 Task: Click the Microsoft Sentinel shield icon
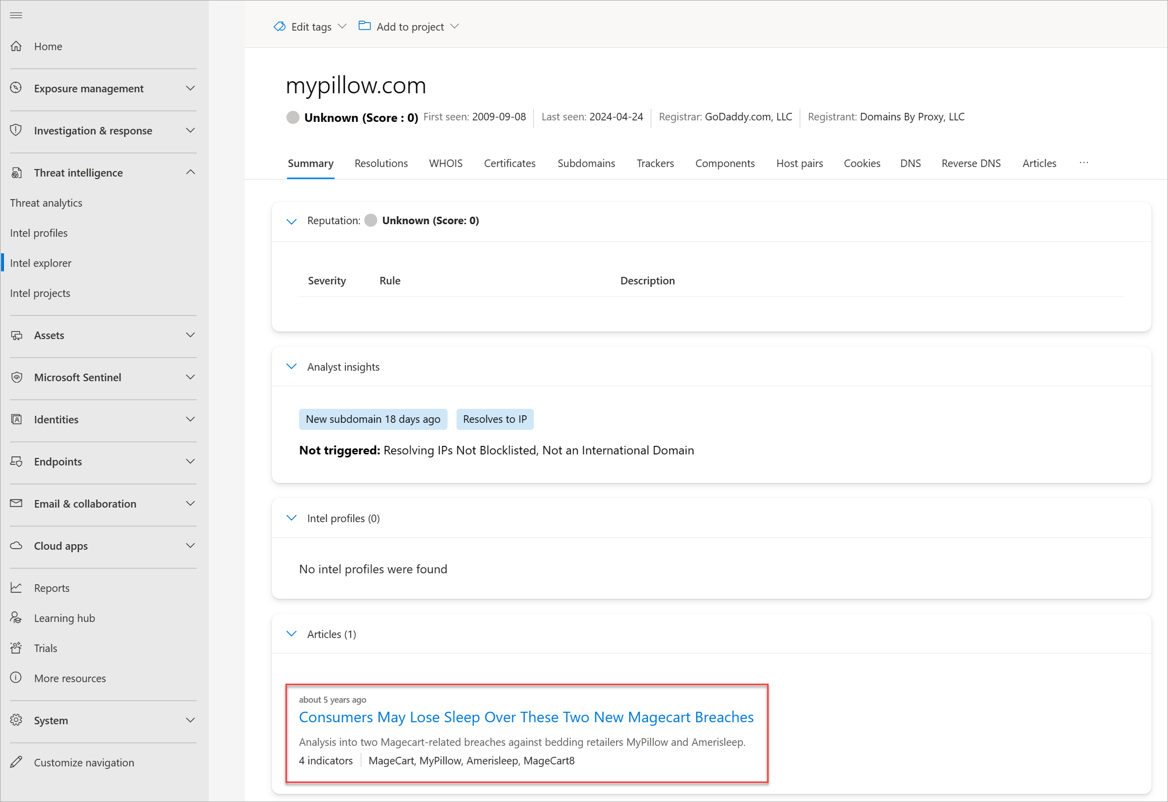16,377
